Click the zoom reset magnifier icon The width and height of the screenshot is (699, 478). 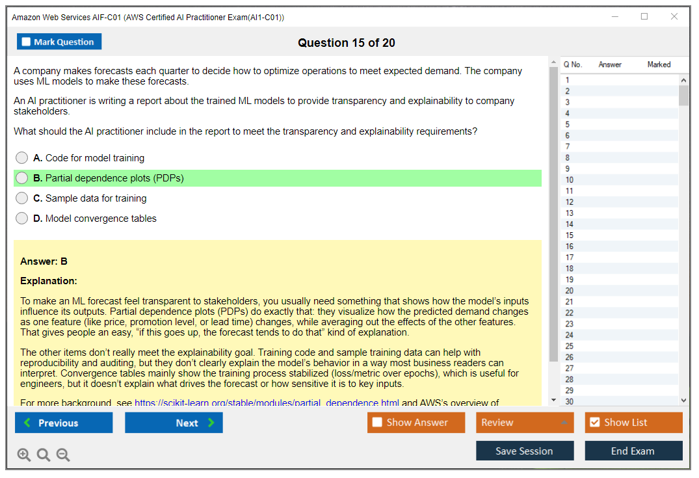pyautogui.click(x=44, y=455)
